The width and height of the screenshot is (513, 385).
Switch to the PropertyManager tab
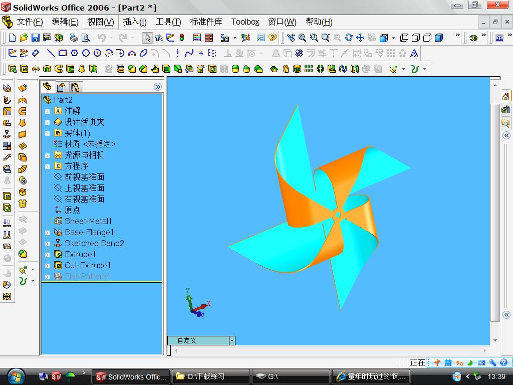(61, 87)
